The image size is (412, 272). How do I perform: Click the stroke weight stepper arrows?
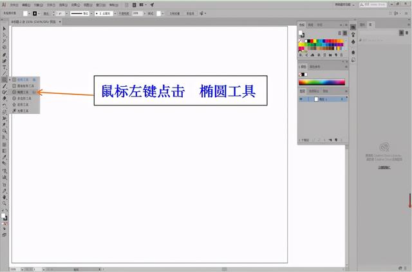pyautogui.click(x=53, y=14)
